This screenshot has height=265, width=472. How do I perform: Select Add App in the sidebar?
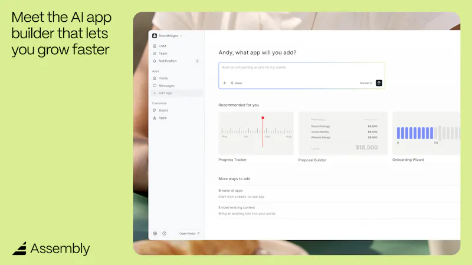(x=176, y=93)
